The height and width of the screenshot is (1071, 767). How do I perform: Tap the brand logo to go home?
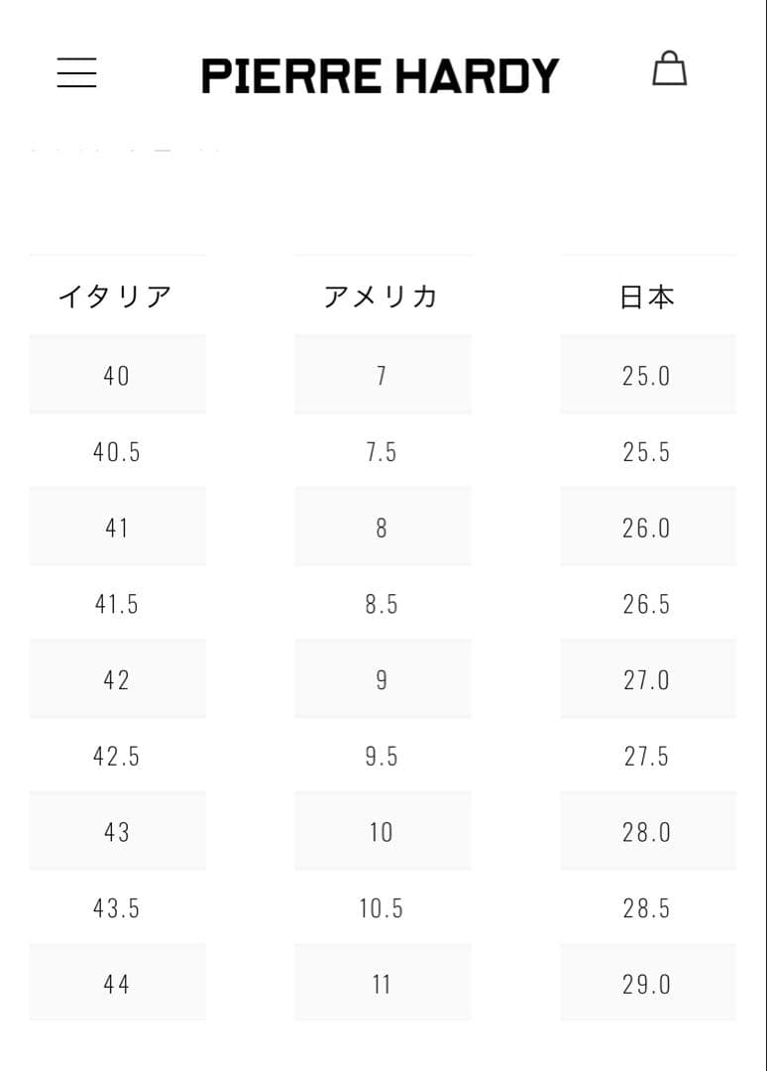point(382,72)
